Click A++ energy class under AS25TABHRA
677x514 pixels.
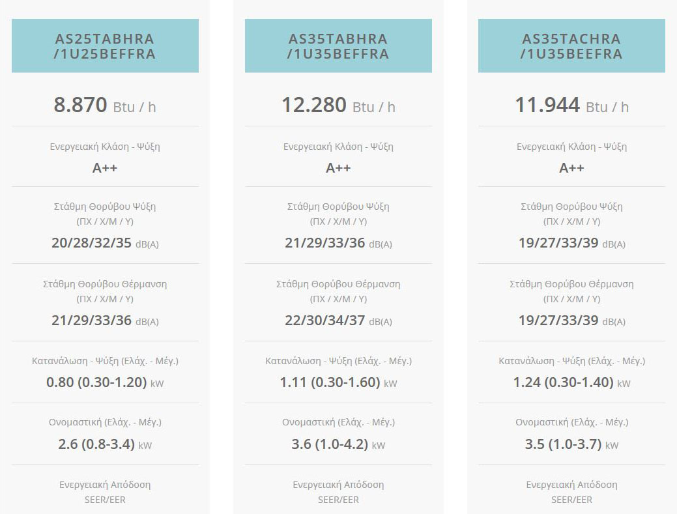[x=105, y=168]
